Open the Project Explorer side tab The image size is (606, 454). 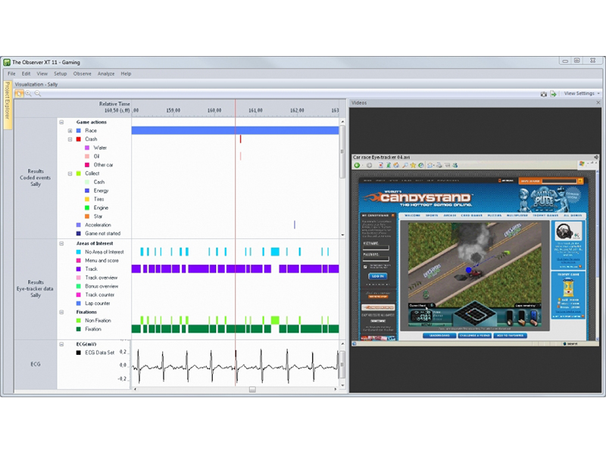pyautogui.click(x=8, y=105)
